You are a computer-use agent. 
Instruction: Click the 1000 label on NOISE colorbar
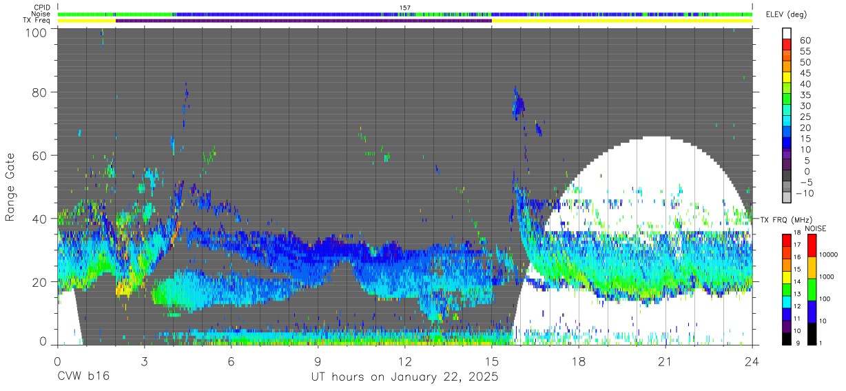(x=827, y=277)
